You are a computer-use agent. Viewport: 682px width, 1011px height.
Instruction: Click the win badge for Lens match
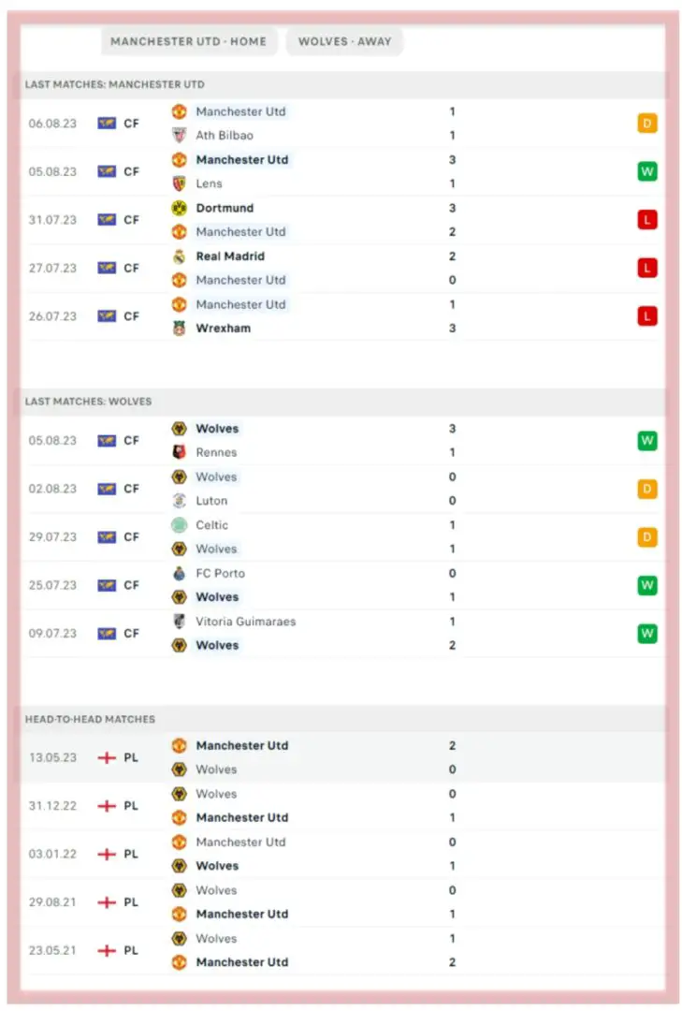coord(647,171)
